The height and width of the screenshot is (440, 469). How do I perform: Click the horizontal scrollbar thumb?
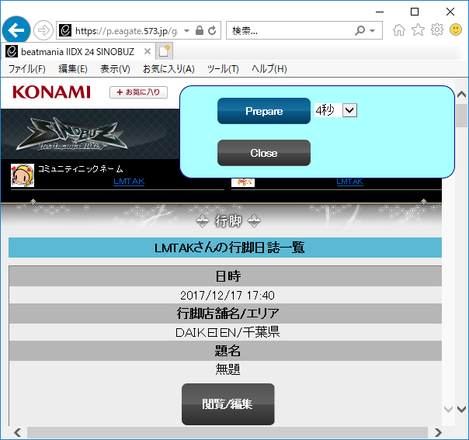coord(228,432)
